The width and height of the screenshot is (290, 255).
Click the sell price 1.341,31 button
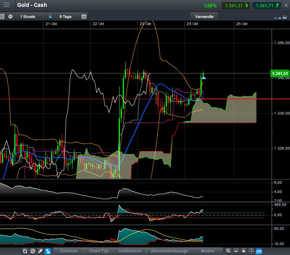click(236, 6)
